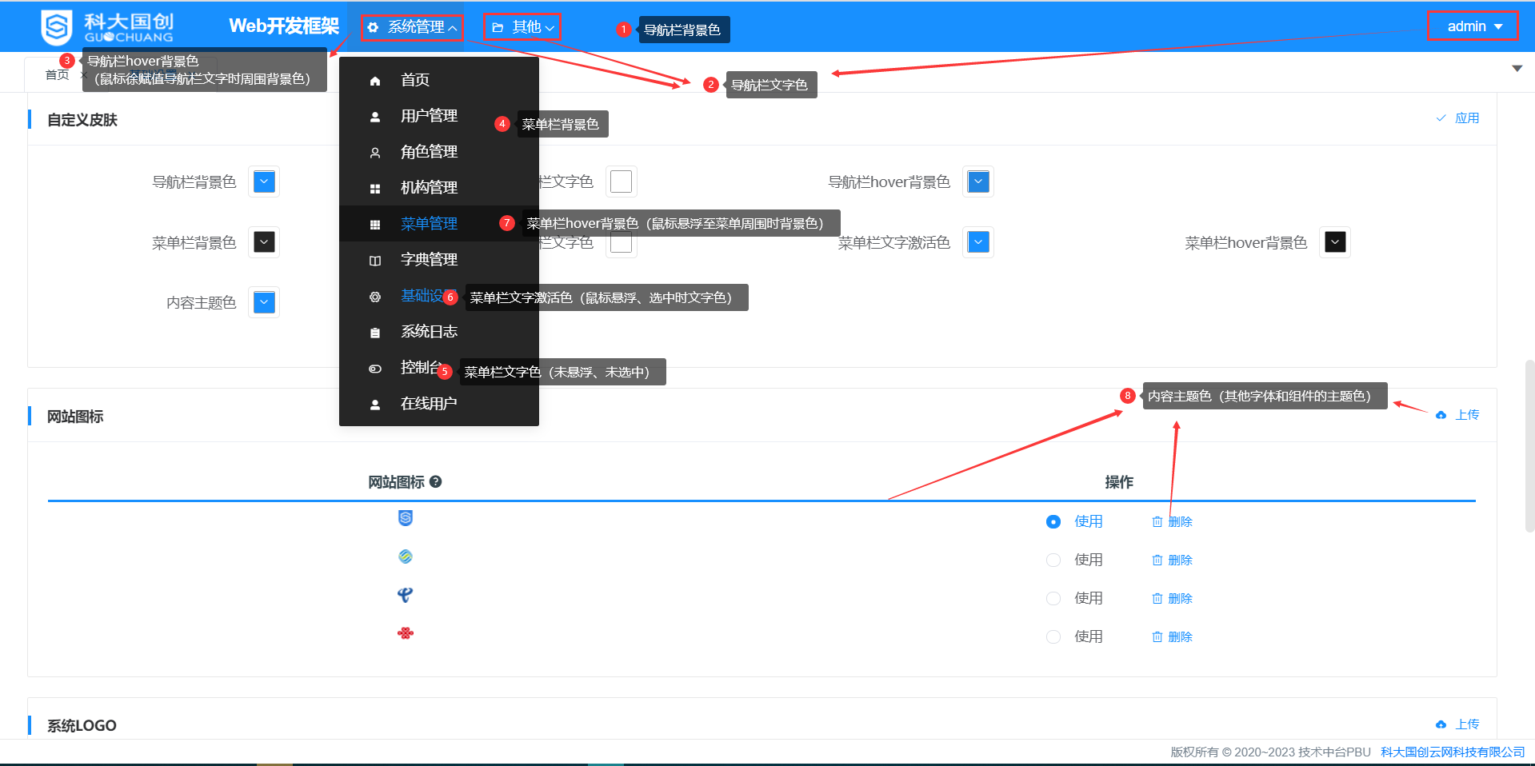Click the cloud upload icon for 网站图标
The width and height of the screenshot is (1535, 766).
(x=1441, y=415)
